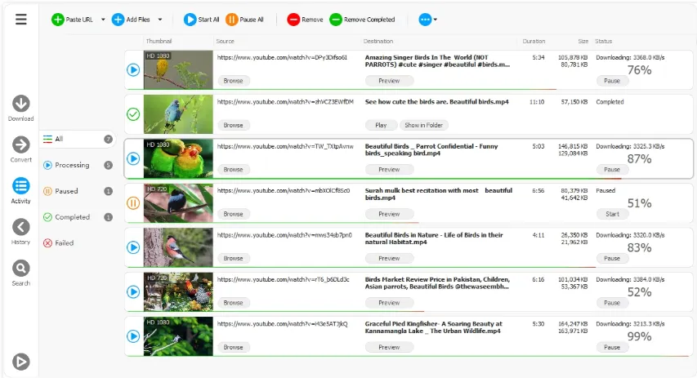Screen dimensions: 697x378
Task: Click orange pause icon of Surah mulk row
Action: coord(133,203)
